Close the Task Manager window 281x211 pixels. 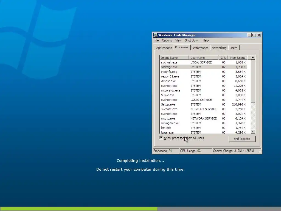[259, 35]
